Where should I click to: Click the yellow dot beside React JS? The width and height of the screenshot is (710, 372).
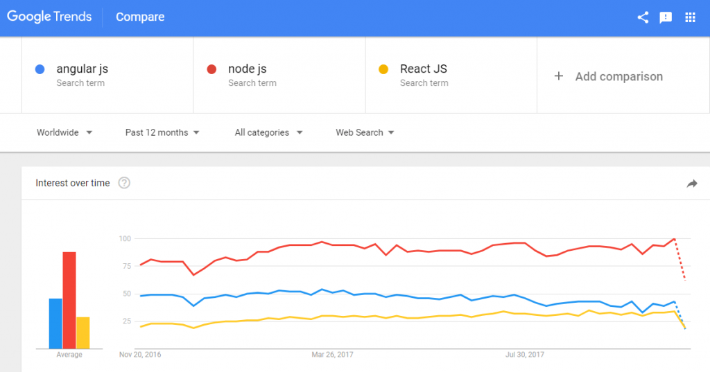point(383,69)
